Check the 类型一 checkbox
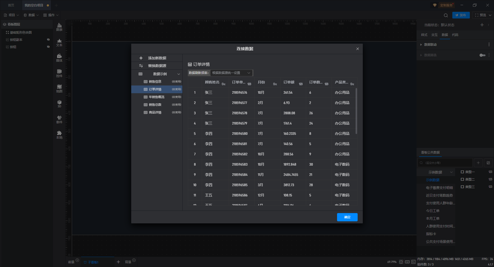494x267 pixels. click(x=462, y=172)
